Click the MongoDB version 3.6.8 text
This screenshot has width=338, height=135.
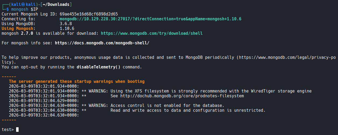click(x=66, y=24)
